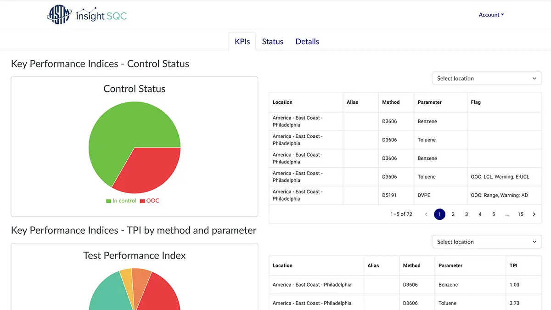The image size is (551, 310).
Task: Click Benzene in the row with TPI 1.03
Action: [x=448, y=285]
